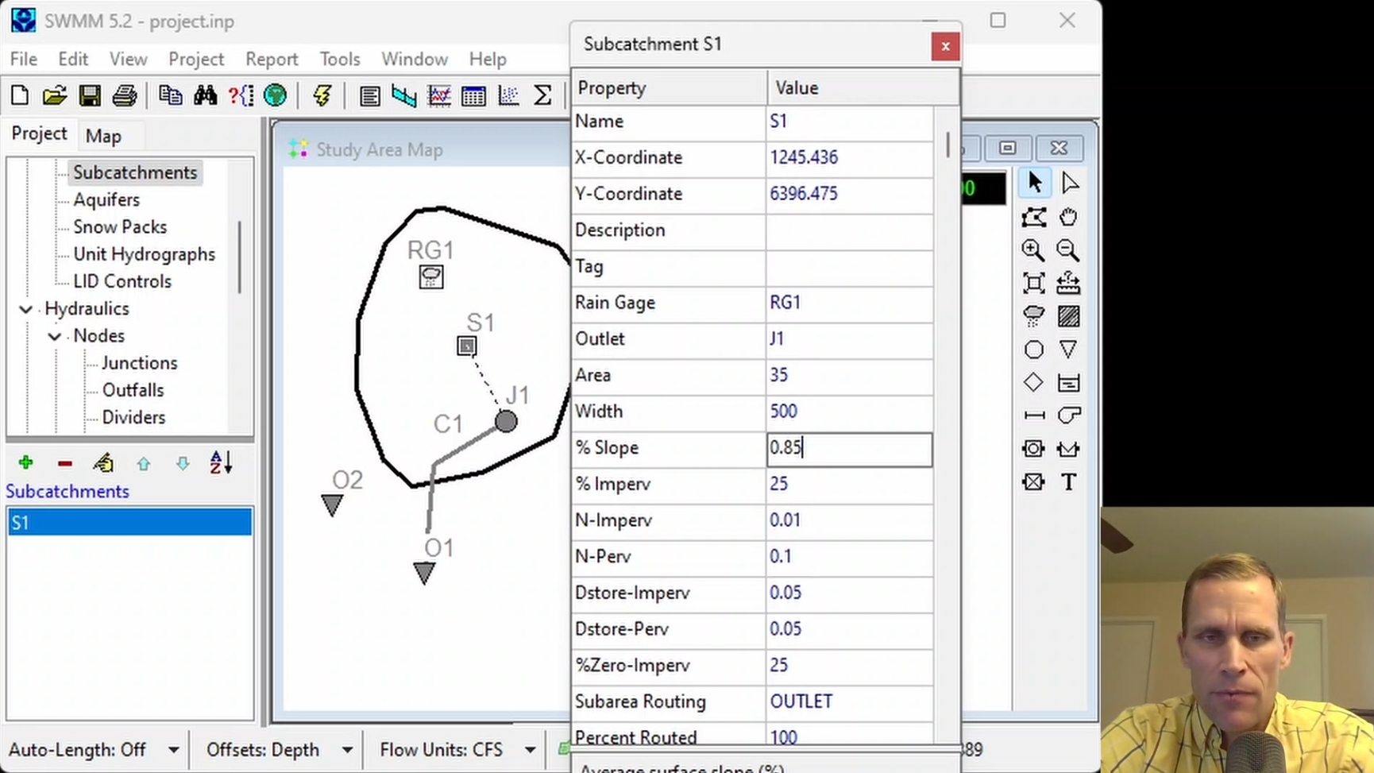1374x773 pixels.
Task: Activate the Zoom Out magnifier tool
Action: (1069, 250)
